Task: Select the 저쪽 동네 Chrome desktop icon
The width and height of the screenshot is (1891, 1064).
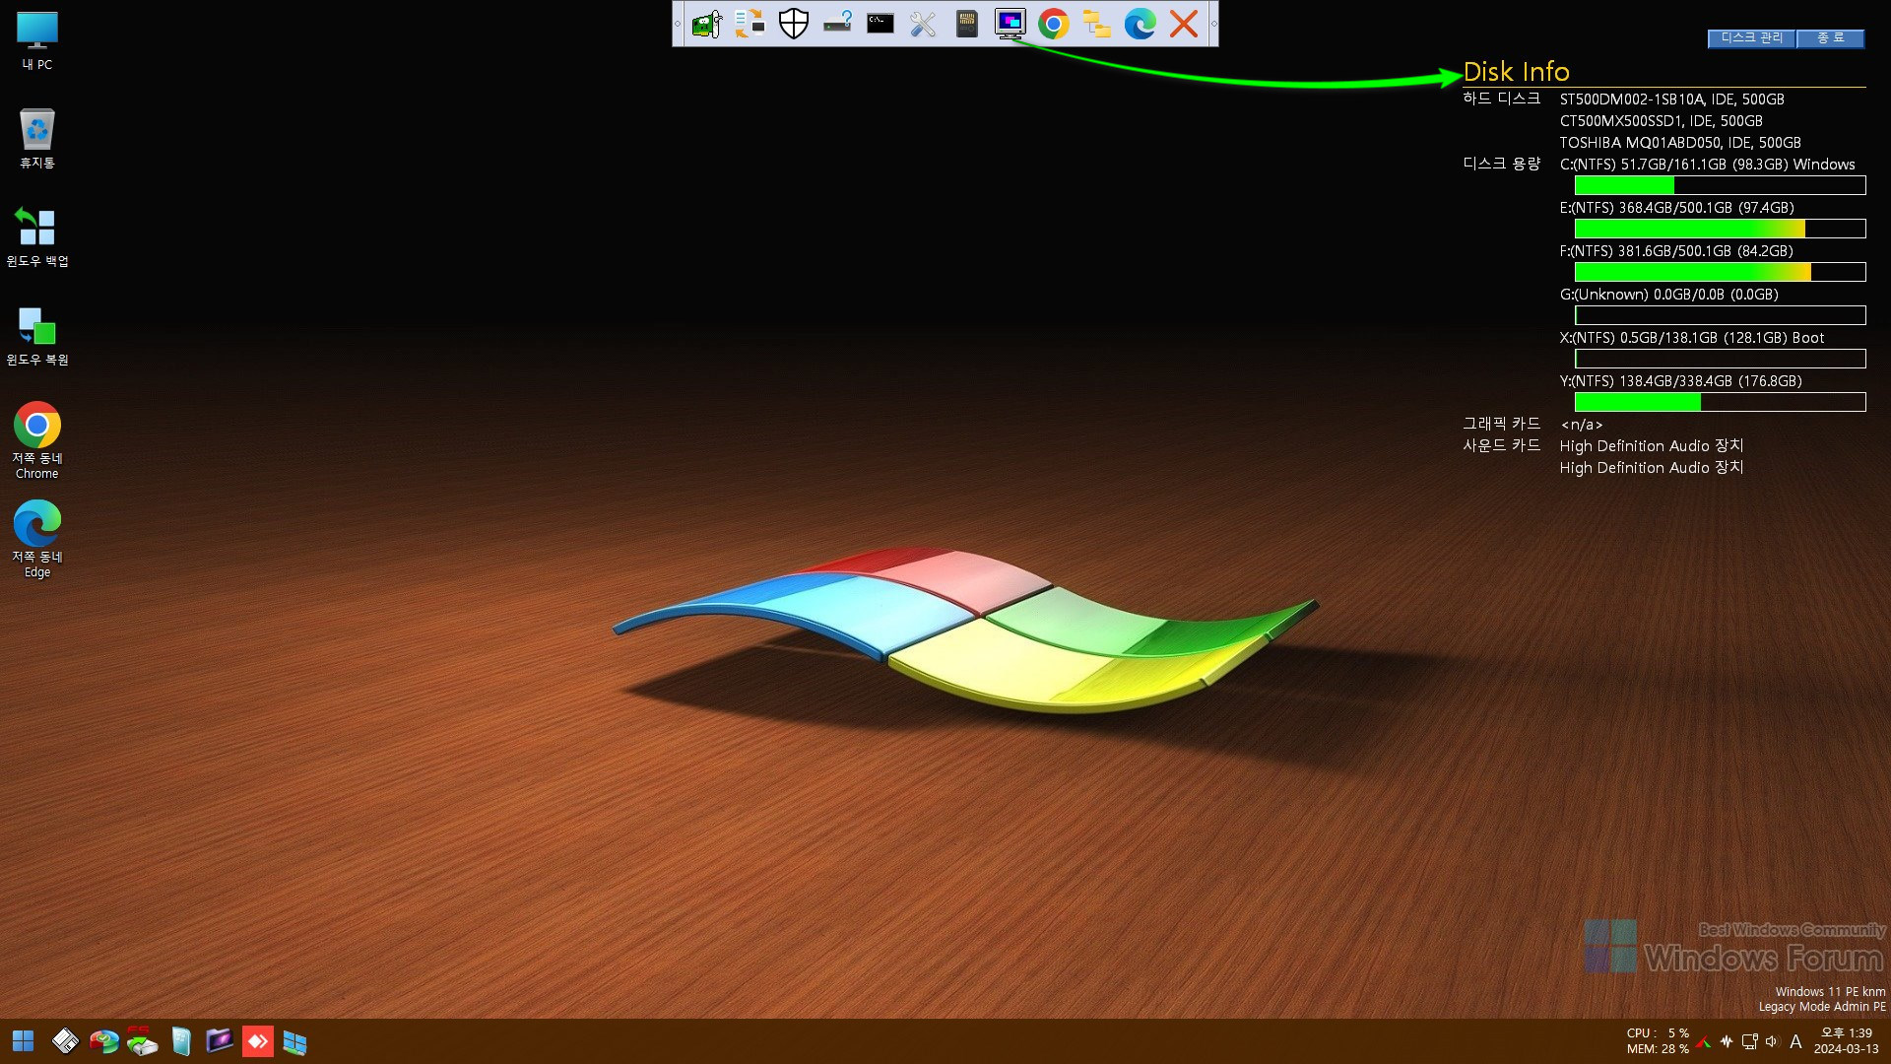Action: click(x=37, y=440)
